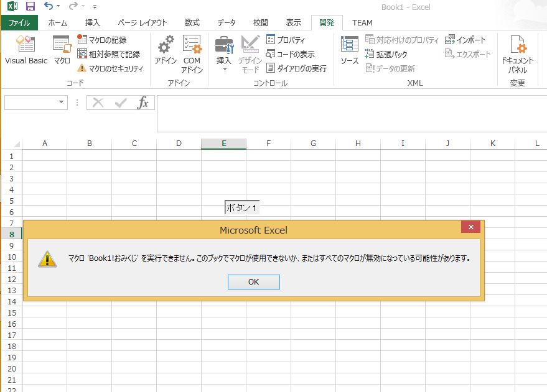This screenshot has width=547, height=392.
Task: Select row 8 header
Action: tap(11, 234)
